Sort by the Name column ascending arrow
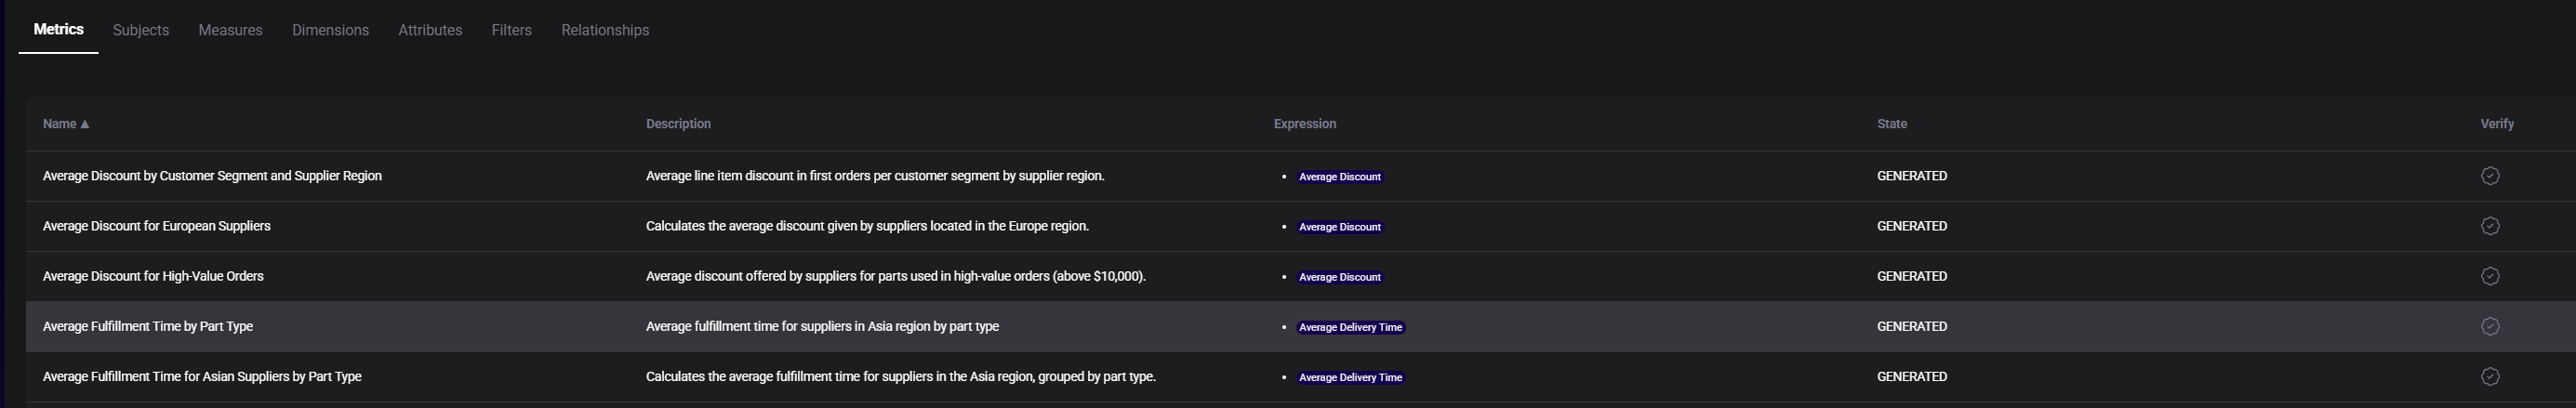Viewport: 2576px width, 408px height. coord(85,124)
